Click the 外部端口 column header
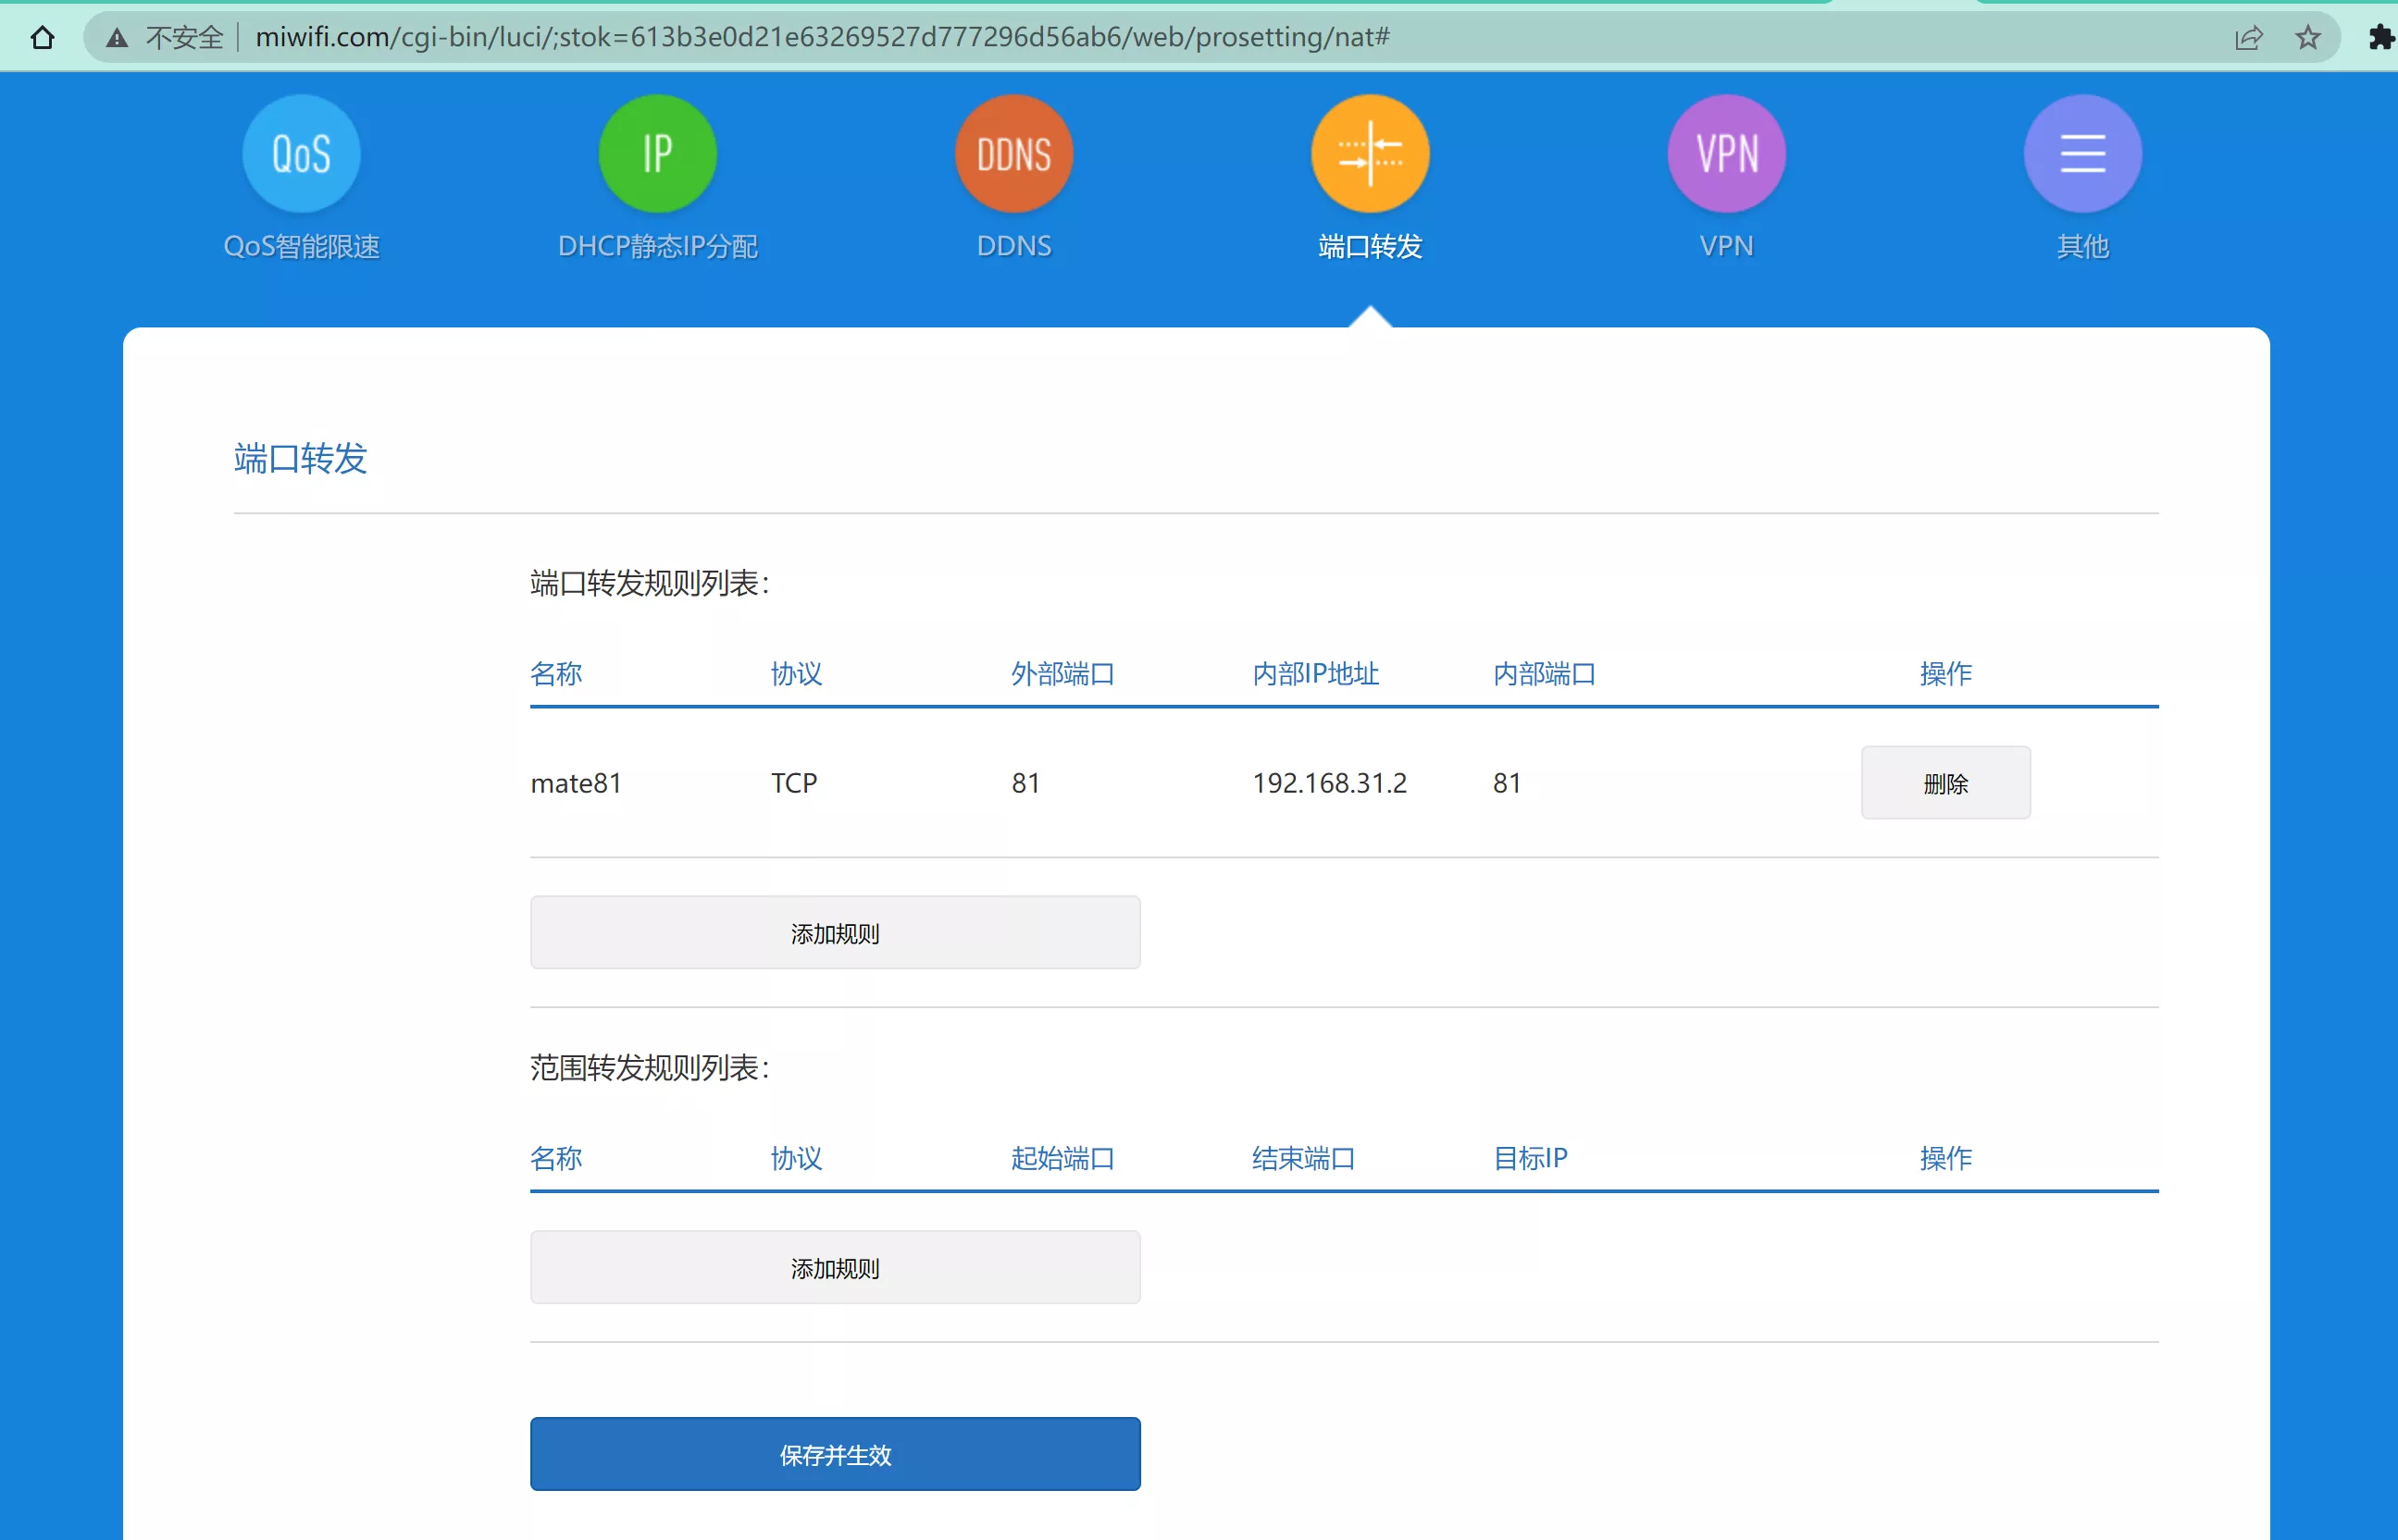 click(x=1062, y=674)
